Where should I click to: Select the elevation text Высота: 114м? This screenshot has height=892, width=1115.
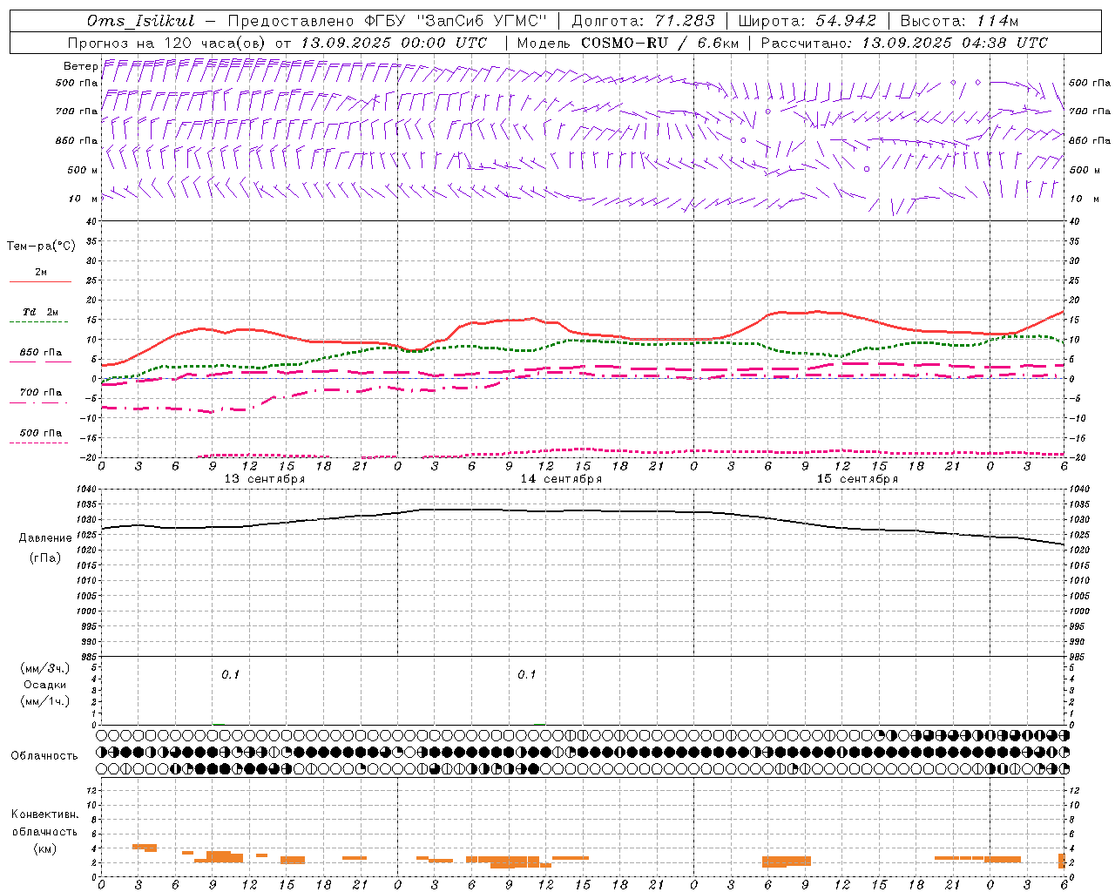coord(959,21)
